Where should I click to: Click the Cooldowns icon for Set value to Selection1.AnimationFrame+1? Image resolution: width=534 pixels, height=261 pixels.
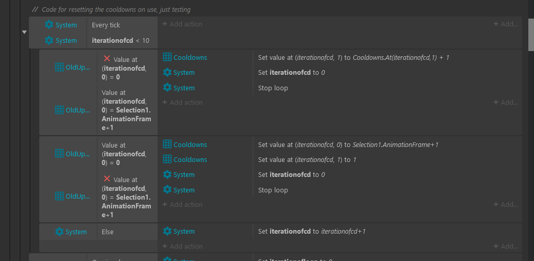pos(167,144)
